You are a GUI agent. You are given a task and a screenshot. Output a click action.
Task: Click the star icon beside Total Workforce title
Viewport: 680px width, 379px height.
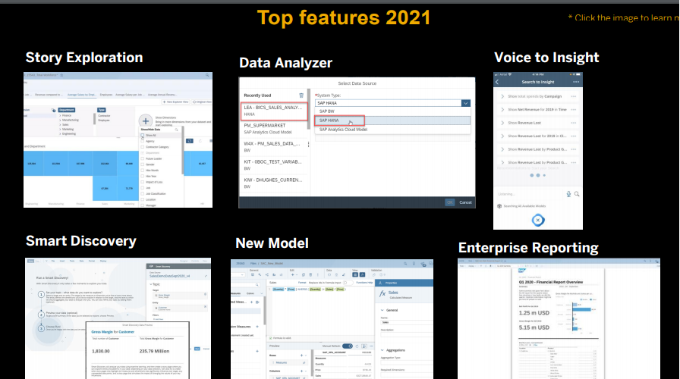coord(61,75)
